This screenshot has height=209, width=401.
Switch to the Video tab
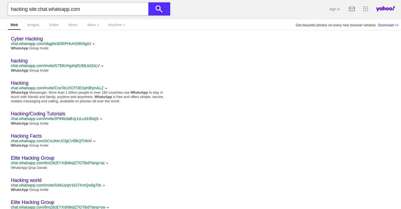[x=54, y=25]
